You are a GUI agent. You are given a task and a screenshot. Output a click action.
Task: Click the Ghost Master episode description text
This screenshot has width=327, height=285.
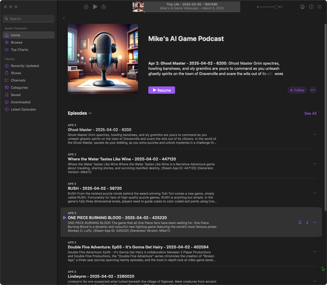pyautogui.click(x=142, y=139)
